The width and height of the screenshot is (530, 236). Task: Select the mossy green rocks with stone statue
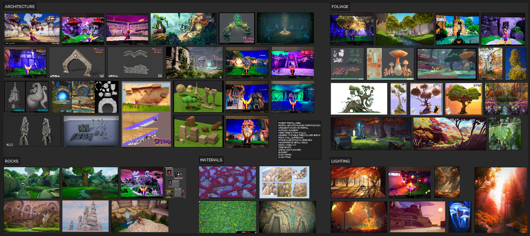pos(32,183)
